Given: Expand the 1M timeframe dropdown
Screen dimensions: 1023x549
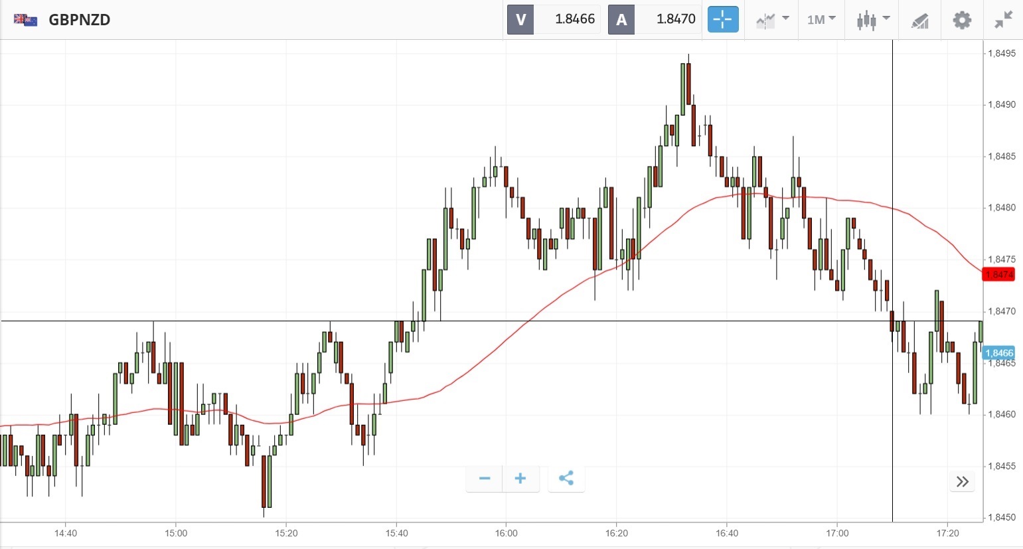Looking at the screenshot, I should (x=821, y=20).
